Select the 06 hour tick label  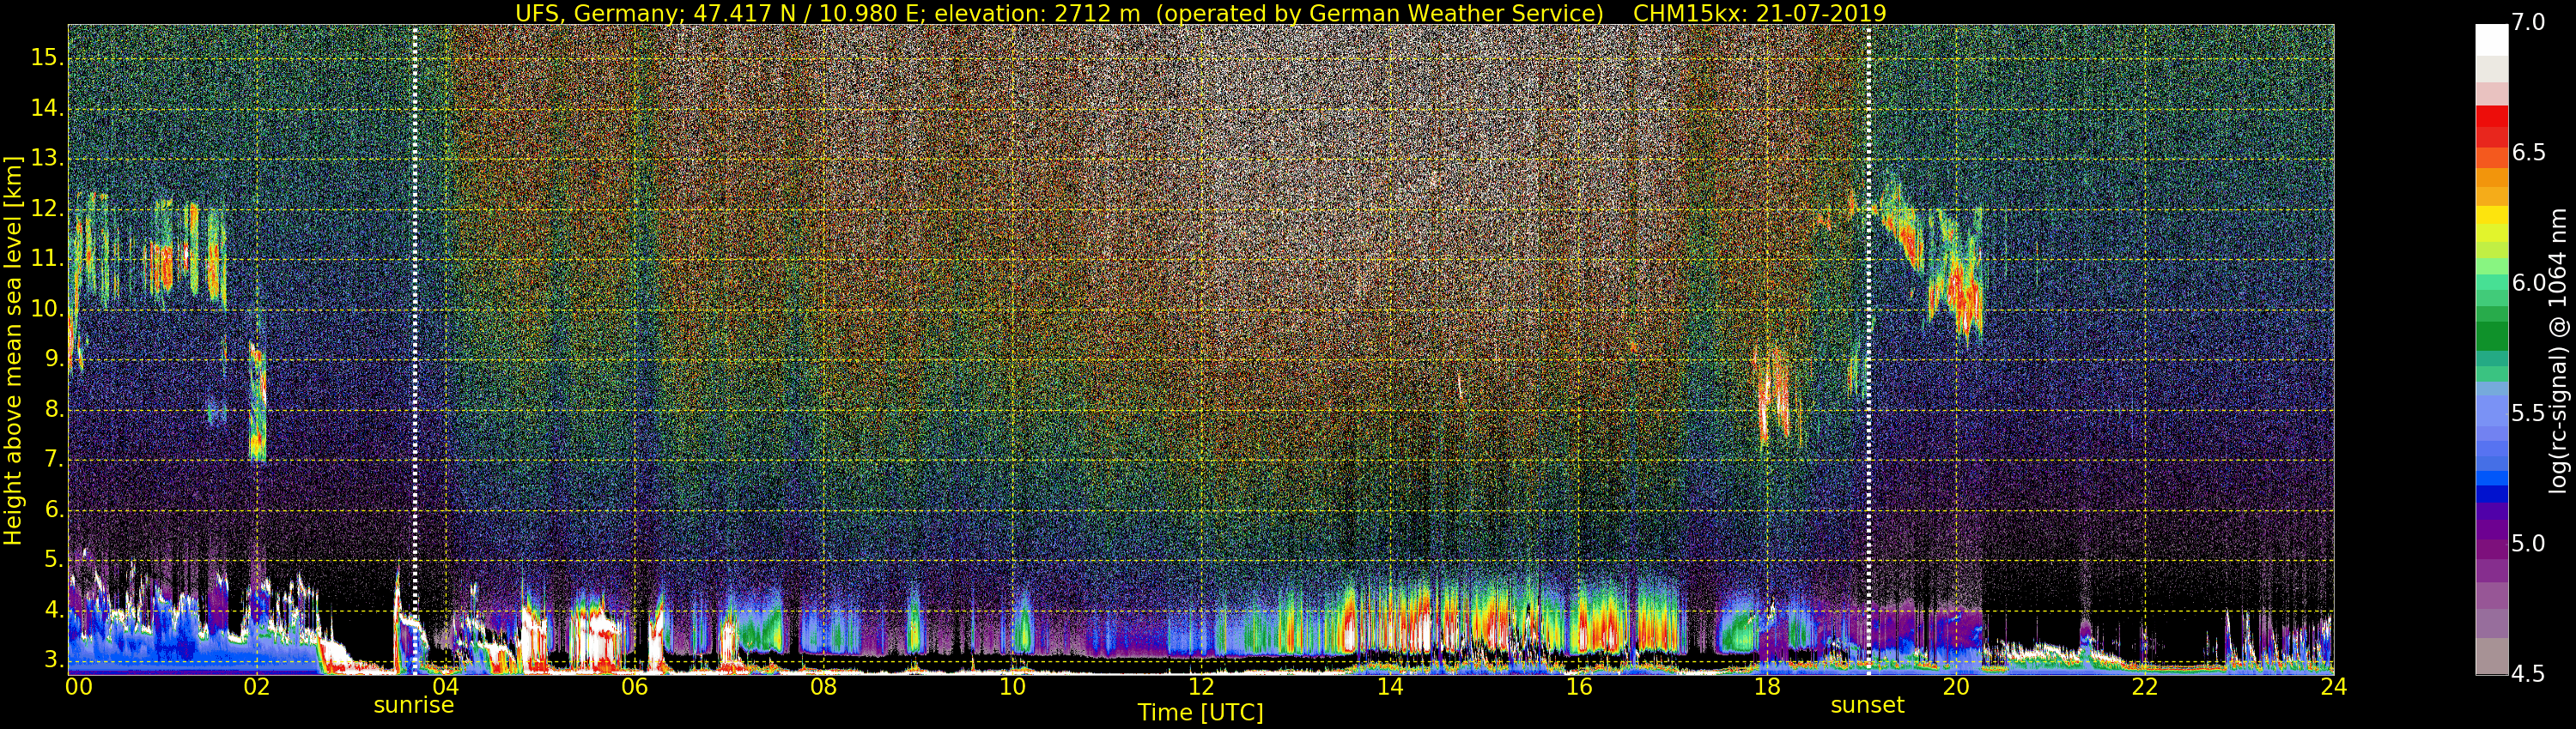pyautogui.click(x=635, y=687)
